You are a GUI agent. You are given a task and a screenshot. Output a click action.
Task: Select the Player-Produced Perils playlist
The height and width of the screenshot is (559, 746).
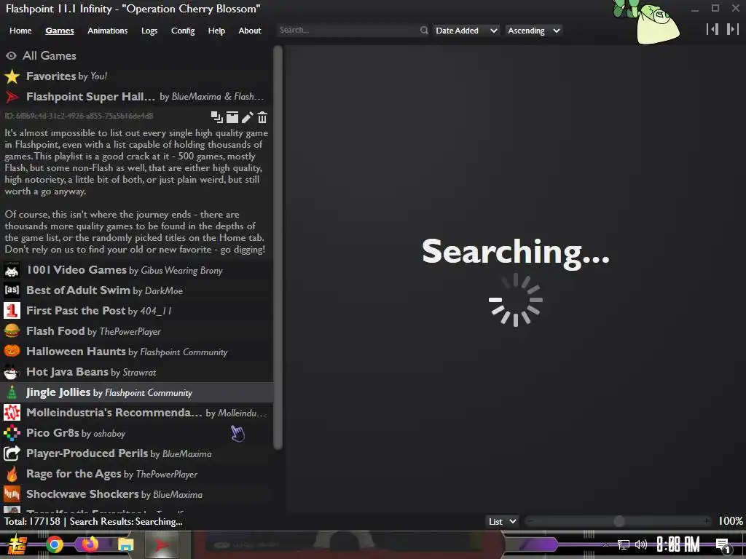[x=136, y=453]
